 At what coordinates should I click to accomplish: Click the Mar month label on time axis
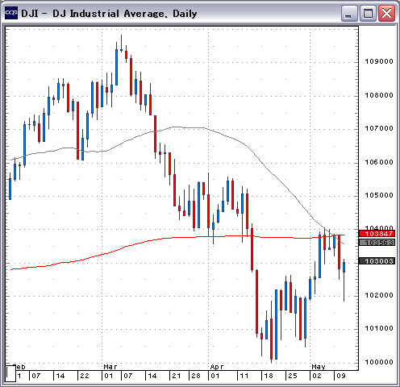click(x=110, y=367)
